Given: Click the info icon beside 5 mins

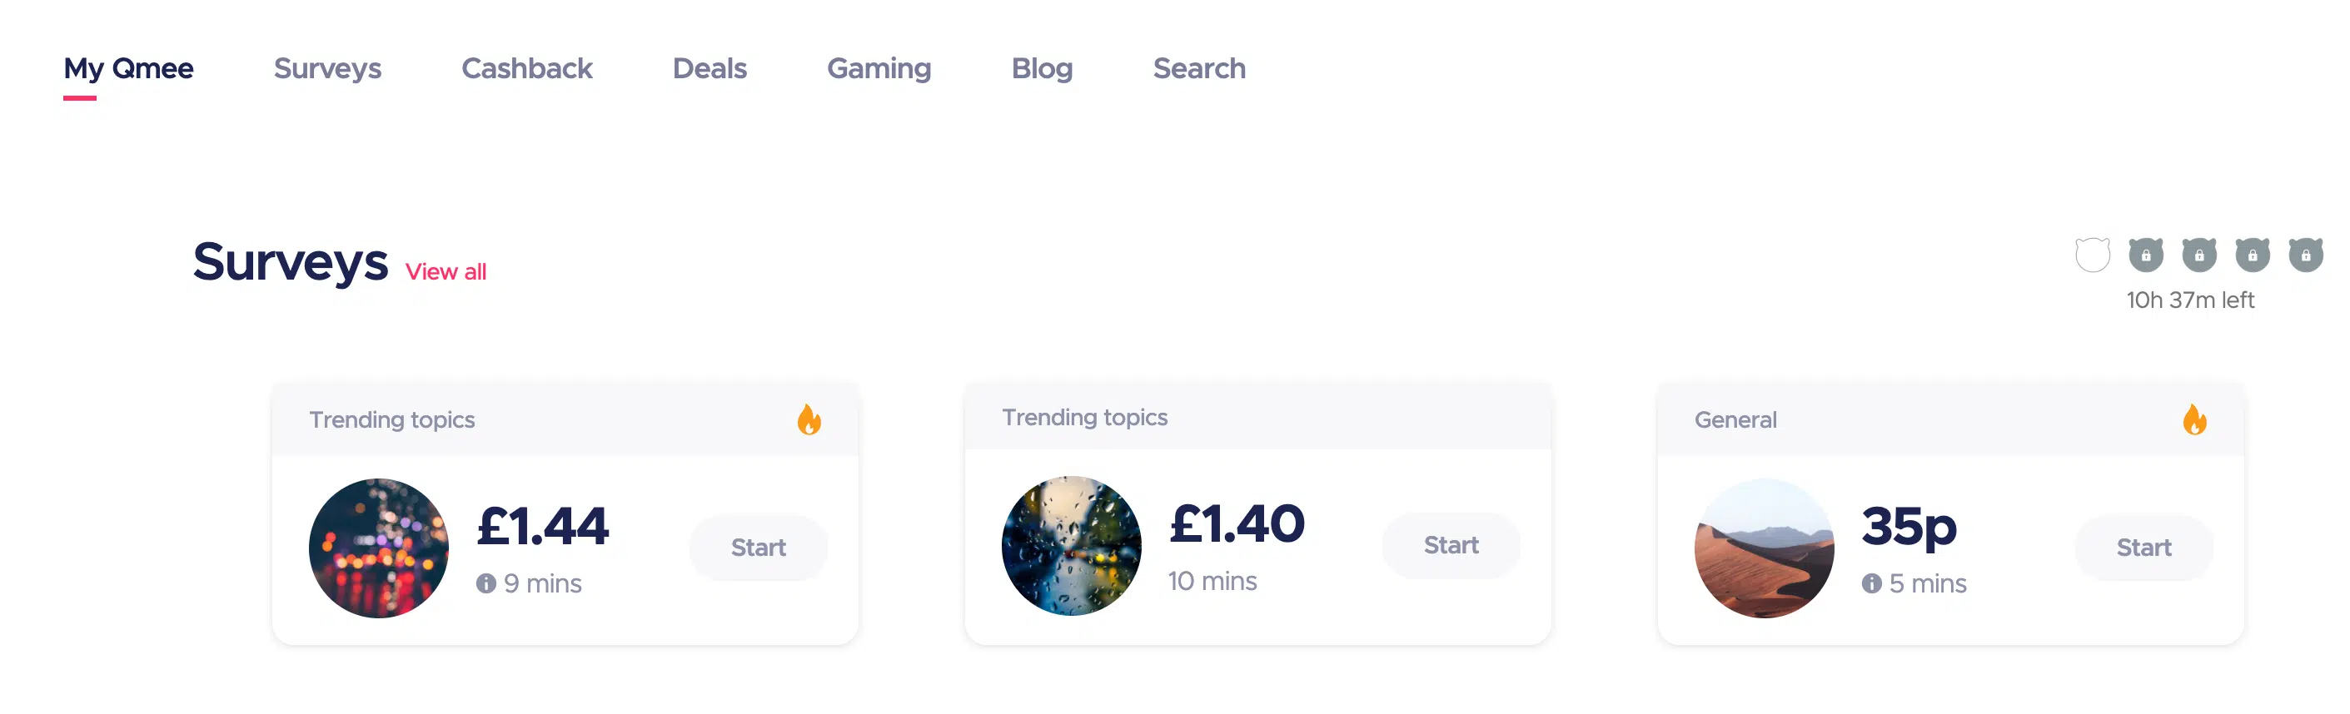Looking at the screenshot, I should (x=1873, y=583).
